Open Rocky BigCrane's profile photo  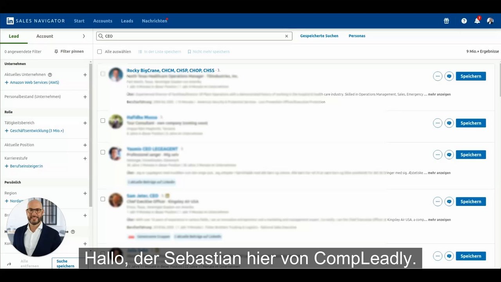pos(116,74)
